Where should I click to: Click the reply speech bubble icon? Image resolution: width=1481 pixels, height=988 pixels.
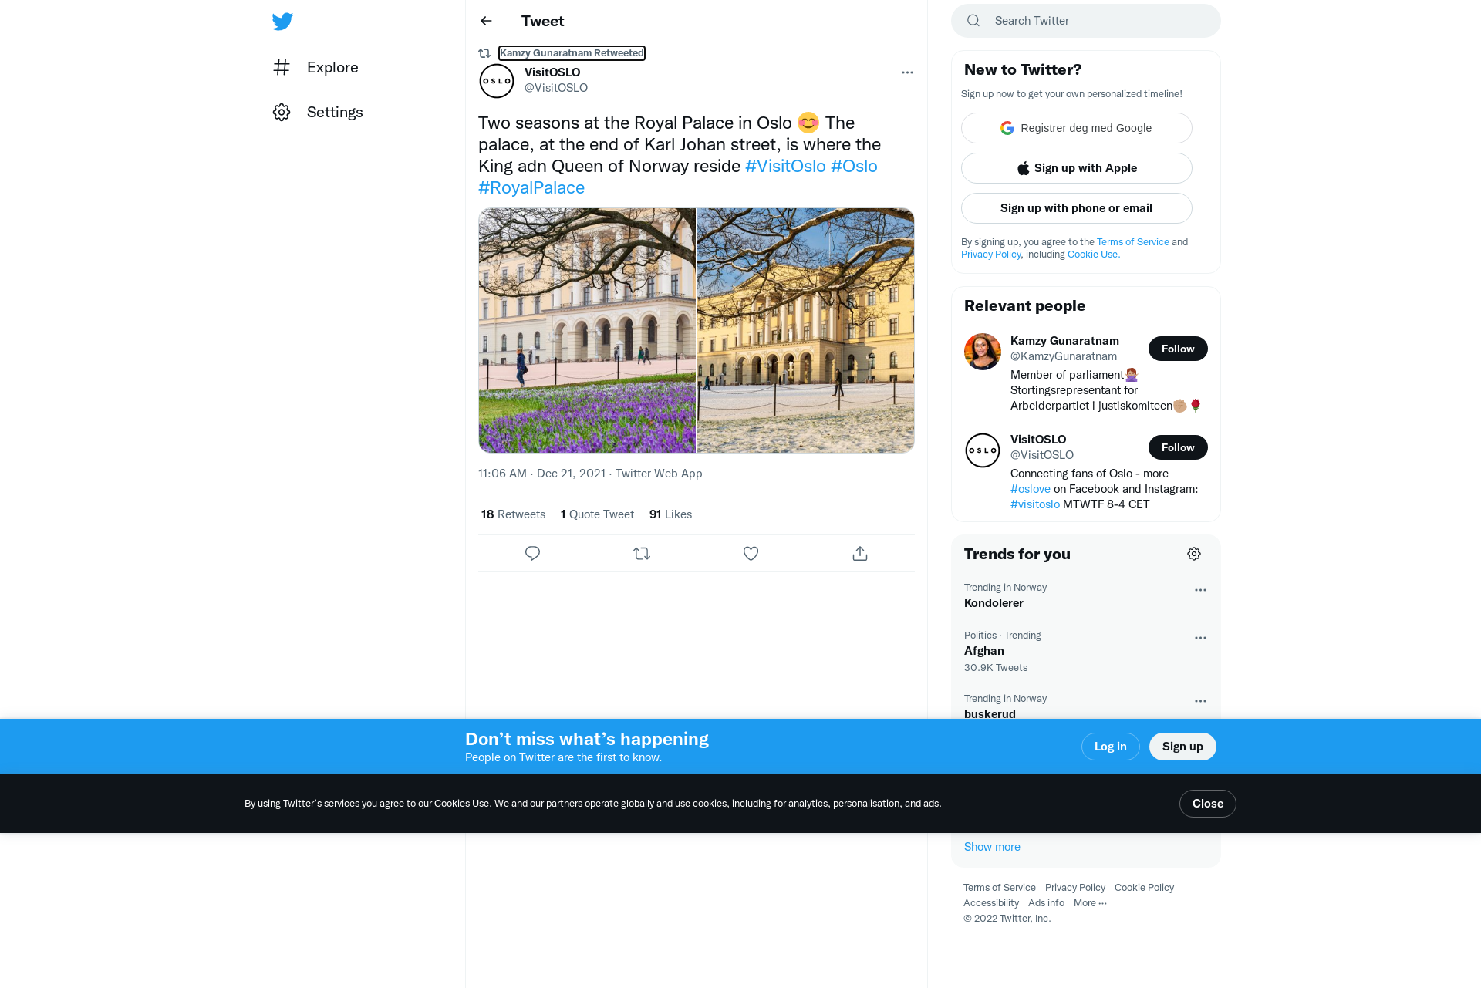(532, 554)
